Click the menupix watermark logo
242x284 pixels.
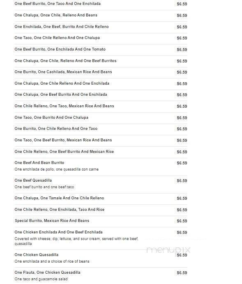(168, 250)
